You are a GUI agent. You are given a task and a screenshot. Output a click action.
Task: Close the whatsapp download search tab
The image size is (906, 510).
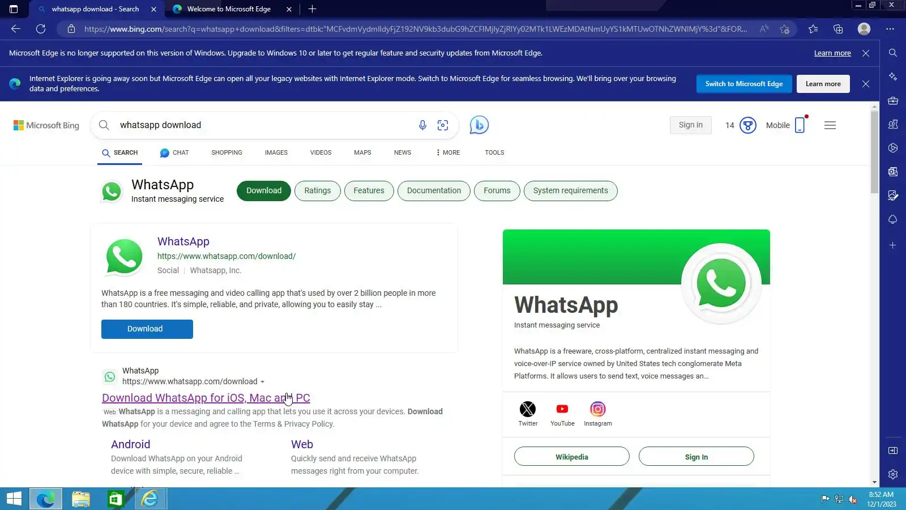(x=153, y=9)
